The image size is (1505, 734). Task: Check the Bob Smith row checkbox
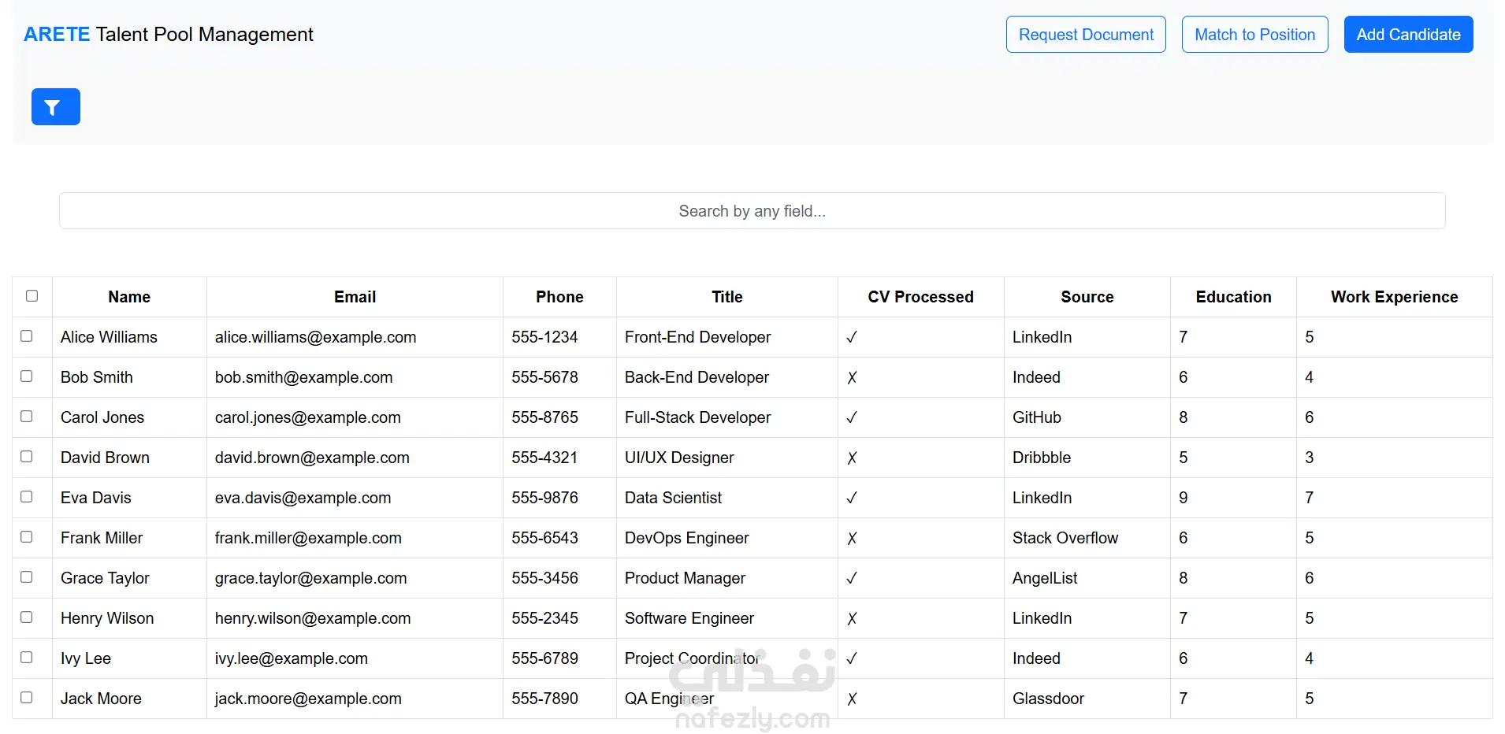point(27,376)
